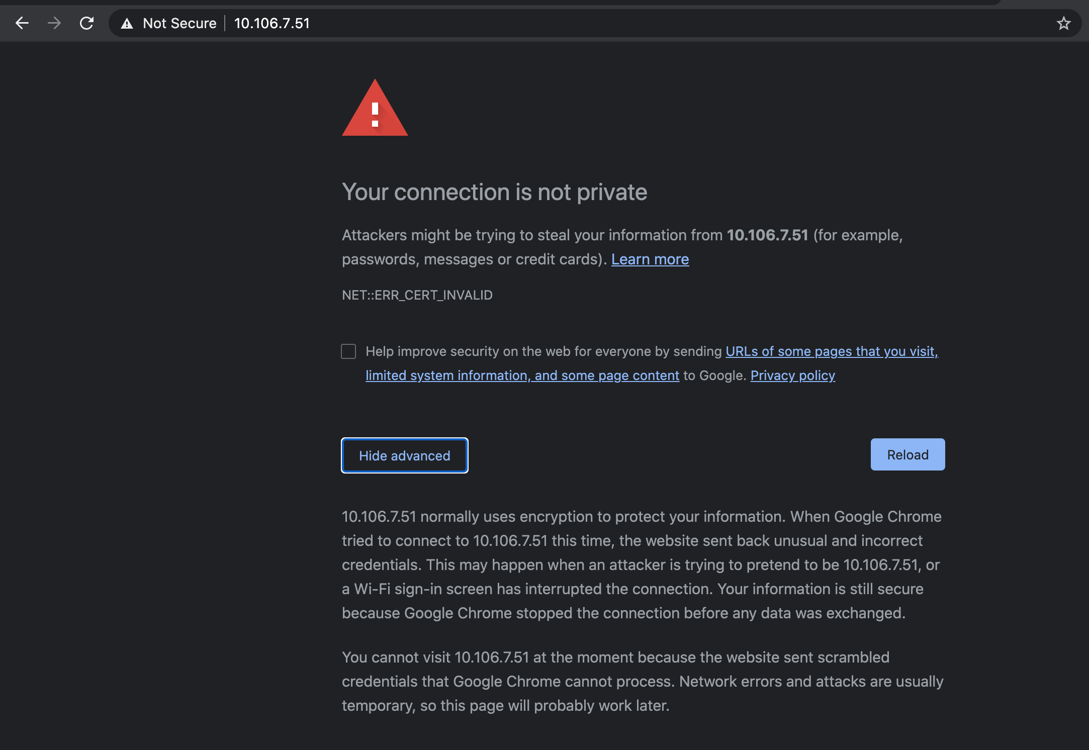The image size is (1089, 750).
Task: Click the forward navigation arrow
Action: 54,23
